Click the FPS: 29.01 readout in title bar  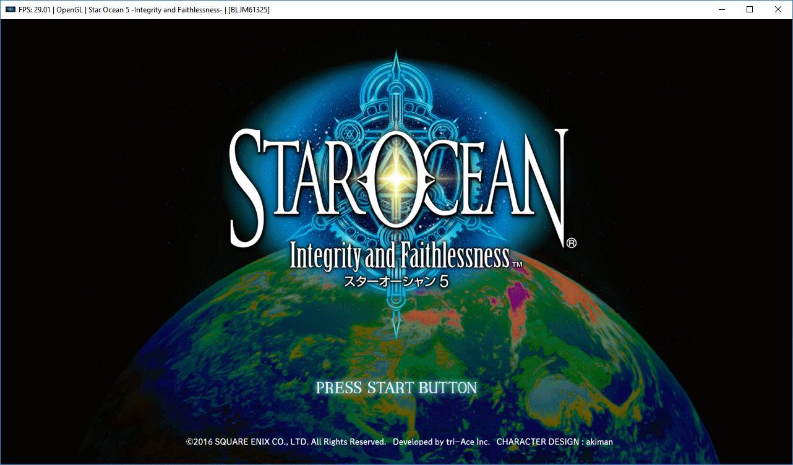coord(35,10)
